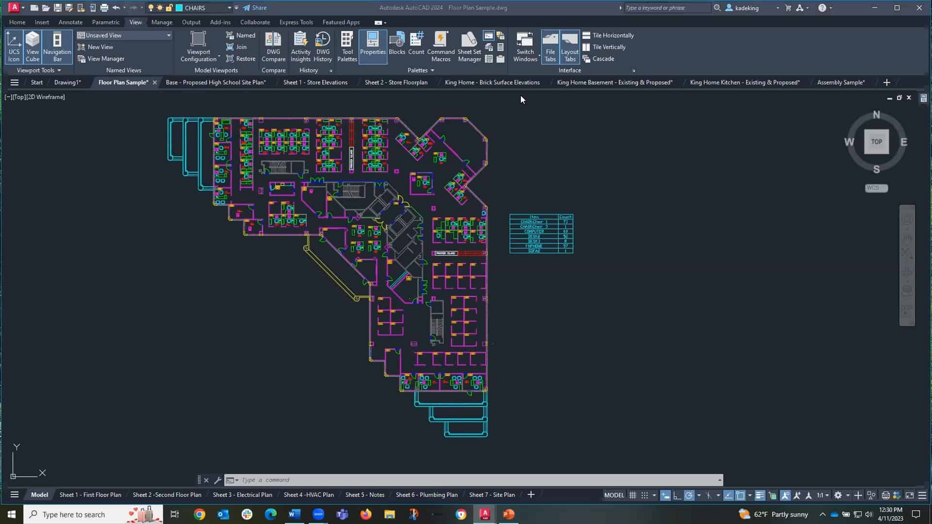Click the cyan CHAIRS layer color swatch
Image resolution: width=932 pixels, height=524 pixels.
pyautogui.click(x=179, y=8)
